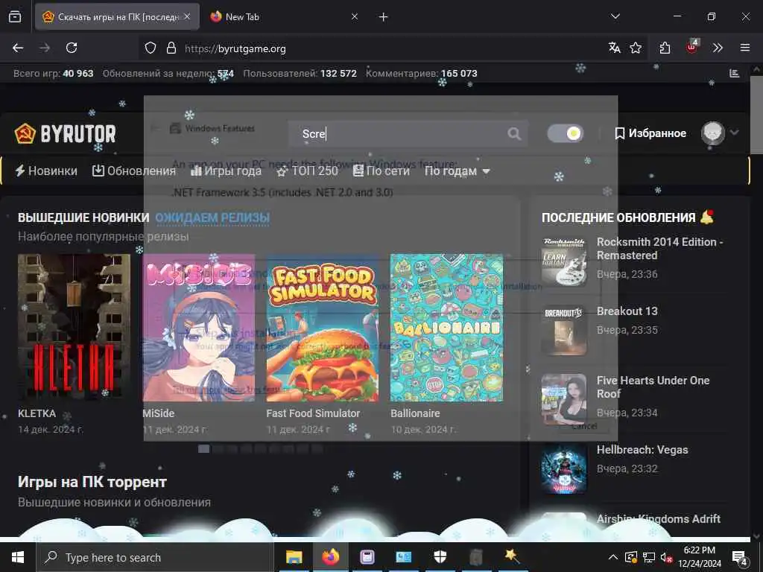Screen dimensions: 763x572
Task: Open the purple disk app in taskbar
Action: pos(367,557)
